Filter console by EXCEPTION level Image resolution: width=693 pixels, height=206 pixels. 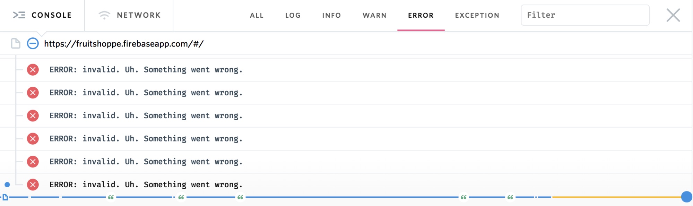[477, 15]
